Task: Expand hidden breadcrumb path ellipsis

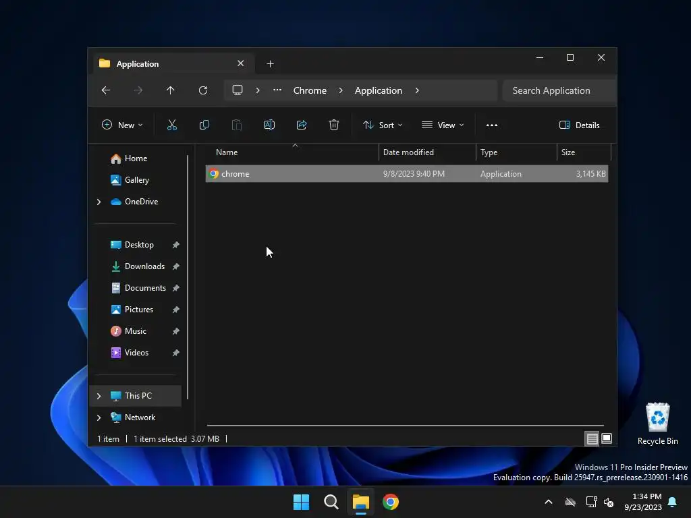Action: pyautogui.click(x=277, y=90)
